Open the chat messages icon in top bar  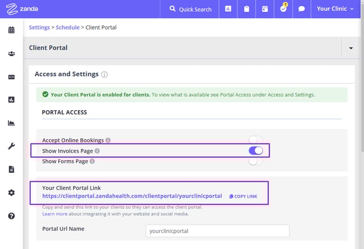[x=302, y=9]
